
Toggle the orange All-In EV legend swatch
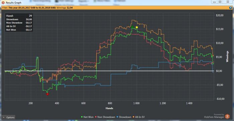click(134, 117)
